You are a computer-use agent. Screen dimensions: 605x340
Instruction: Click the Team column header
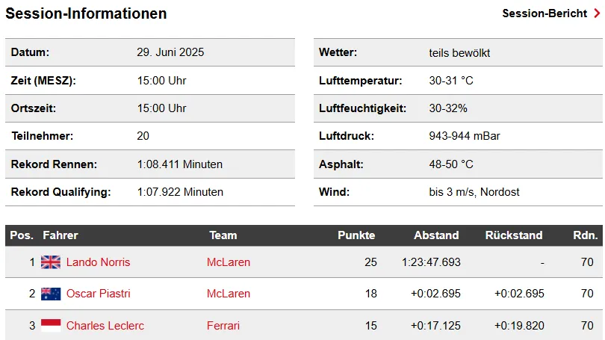[223, 235]
